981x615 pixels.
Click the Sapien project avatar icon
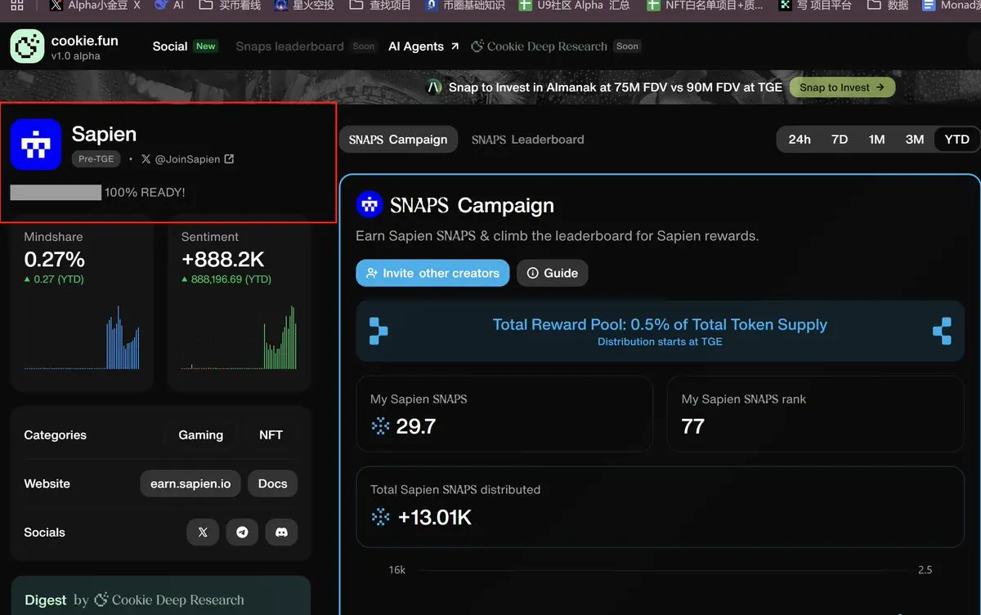point(36,145)
